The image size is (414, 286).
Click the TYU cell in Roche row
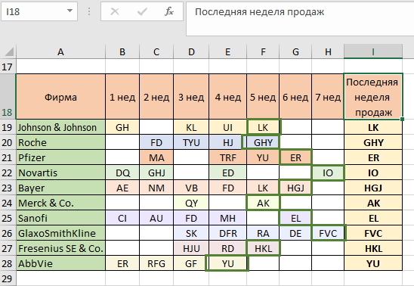pos(191,142)
